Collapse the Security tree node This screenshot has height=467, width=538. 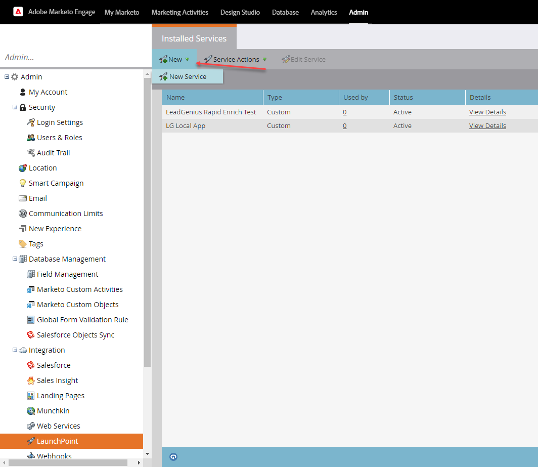point(15,107)
